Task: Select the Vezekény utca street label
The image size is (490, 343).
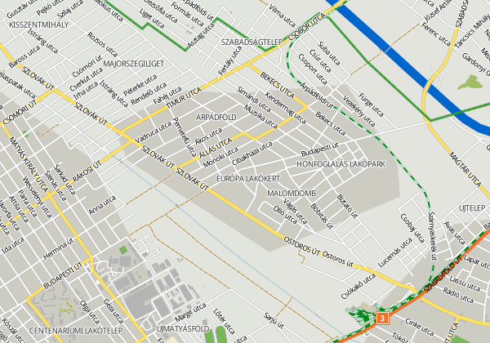Action: click(359, 110)
